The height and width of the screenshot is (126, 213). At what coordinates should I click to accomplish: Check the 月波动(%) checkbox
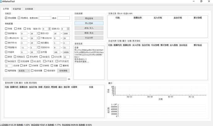tap(39, 47)
